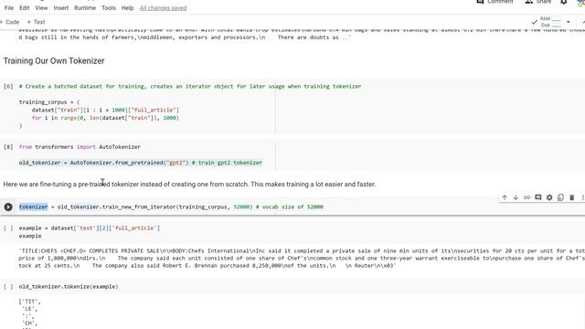Add a new Code cell
The width and height of the screenshot is (585, 329).
point(10,22)
